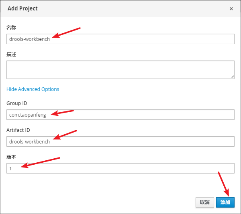
Task: Click the 名称 field containing drools-workbench
Action: coord(120,39)
